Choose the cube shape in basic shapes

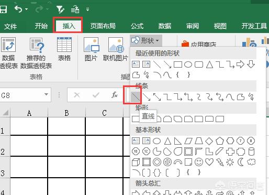pyautogui.click(x=136, y=162)
